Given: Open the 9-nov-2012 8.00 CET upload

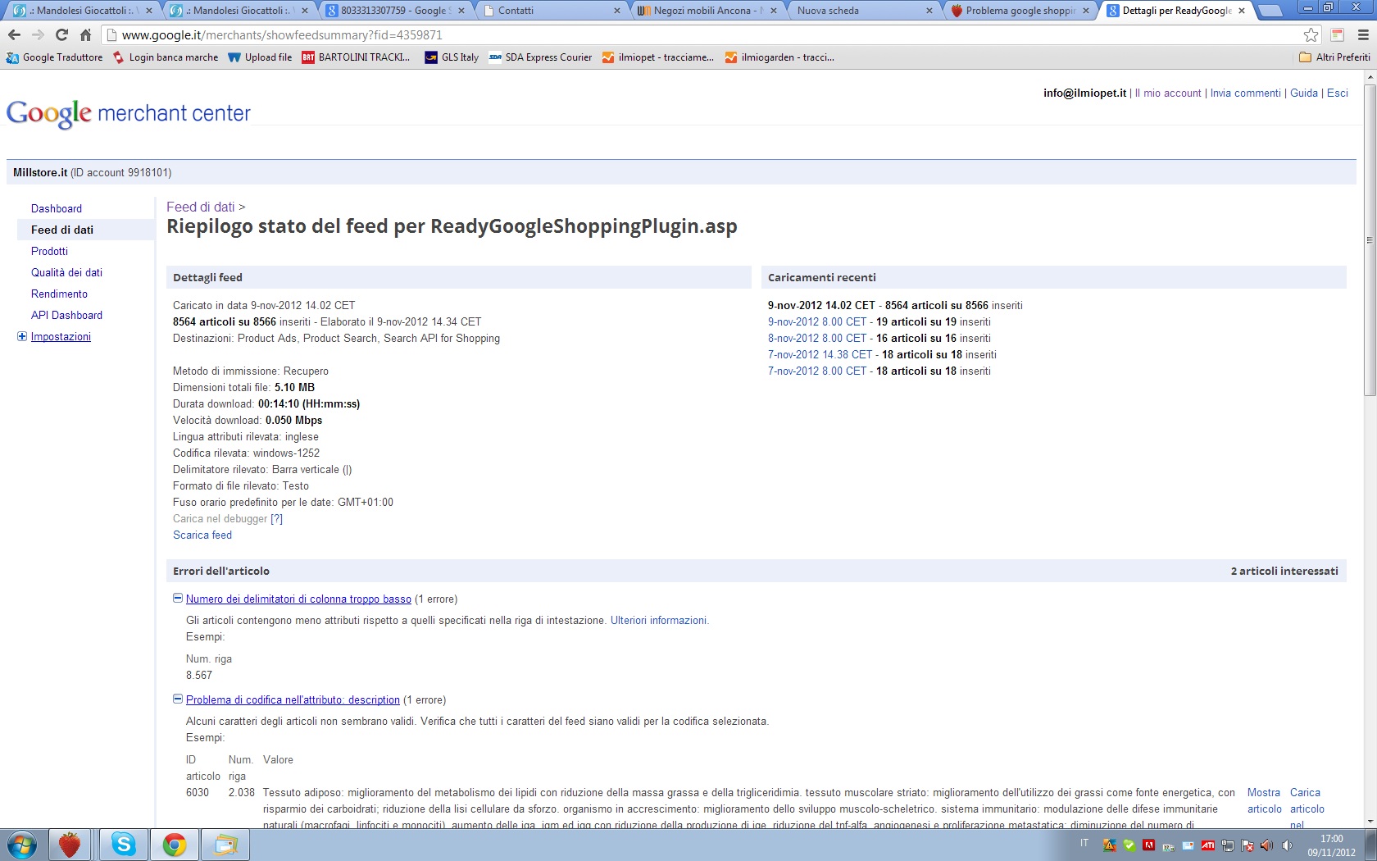Looking at the screenshot, I should point(817,321).
